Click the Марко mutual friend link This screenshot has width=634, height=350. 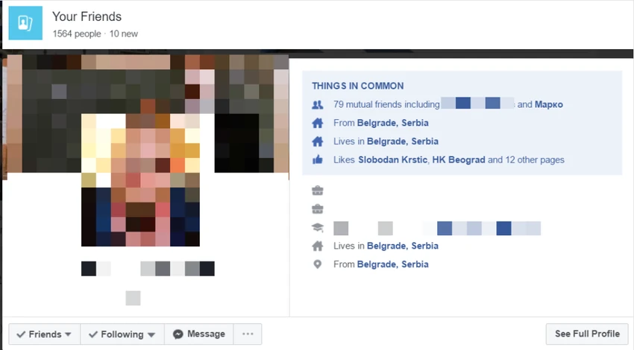549,104
